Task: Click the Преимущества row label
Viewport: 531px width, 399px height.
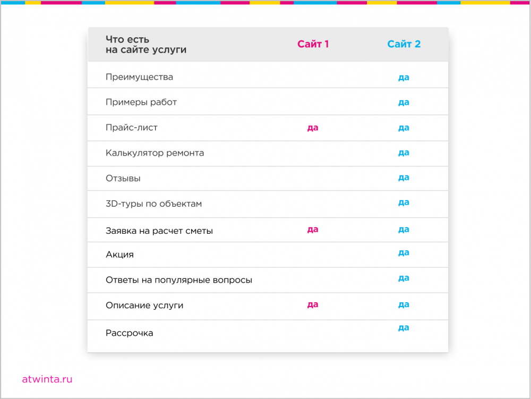Action: [x=139, y=77]
